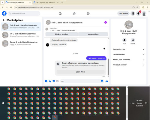This screenshot has width=150, height=120.
Task: Open $1,100 Marketplace listing thumbnail
Action: tap(47, 29)
